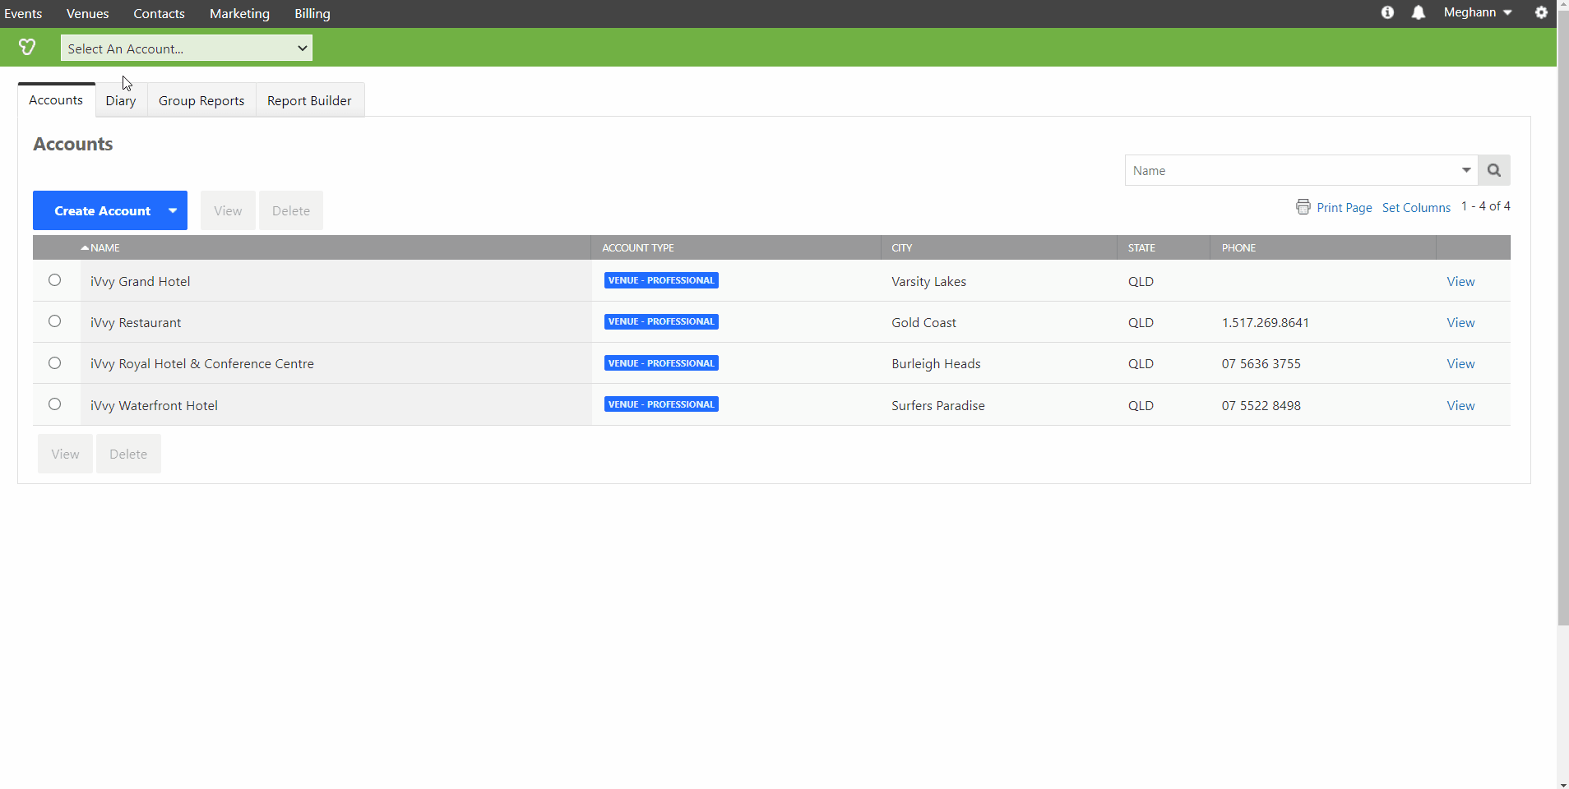Open the Venues menu
Viewport: 1569px width, 789px height.
(x=87, y=13)
